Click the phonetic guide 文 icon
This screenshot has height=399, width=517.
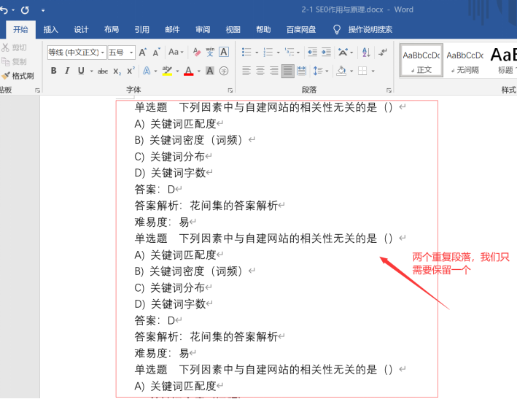[x=210, y=52]
